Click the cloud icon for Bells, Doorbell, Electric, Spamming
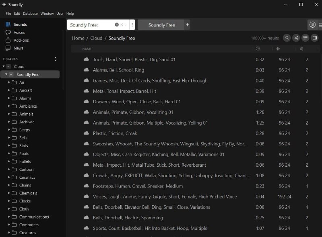 (86, 217)
